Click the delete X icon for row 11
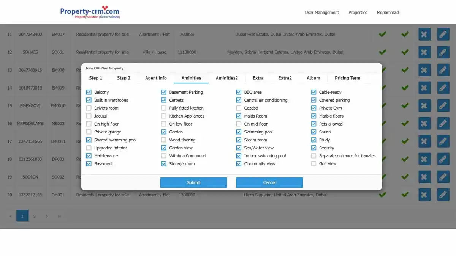The width and height of the screenshot is (456, 256). pyautogui.click(x=424, y=34)
